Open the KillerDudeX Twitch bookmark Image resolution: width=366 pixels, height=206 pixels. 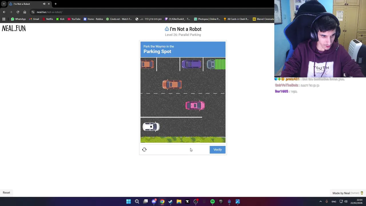(178, 19)
